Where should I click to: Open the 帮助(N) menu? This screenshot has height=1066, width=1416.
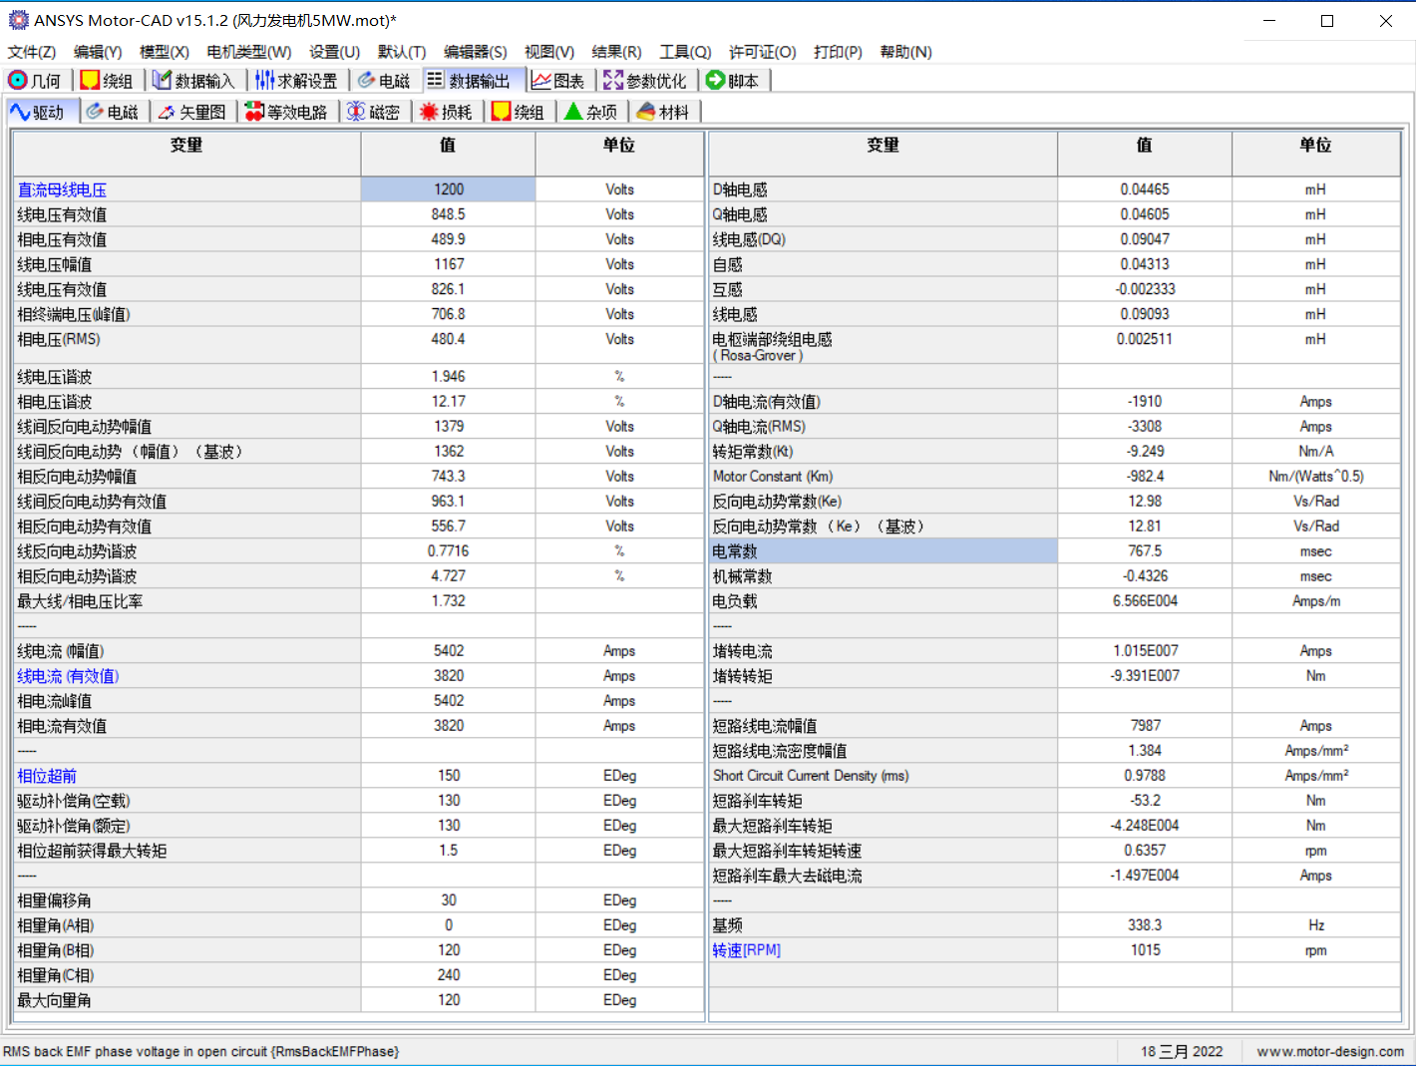[906, 52]
